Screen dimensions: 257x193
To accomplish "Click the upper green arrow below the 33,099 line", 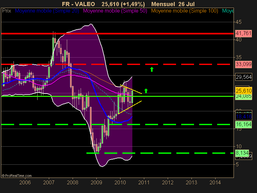I will click(x=152, y=69).
